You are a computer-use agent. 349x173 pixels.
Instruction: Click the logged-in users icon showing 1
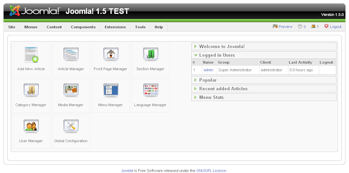[313, 26]
